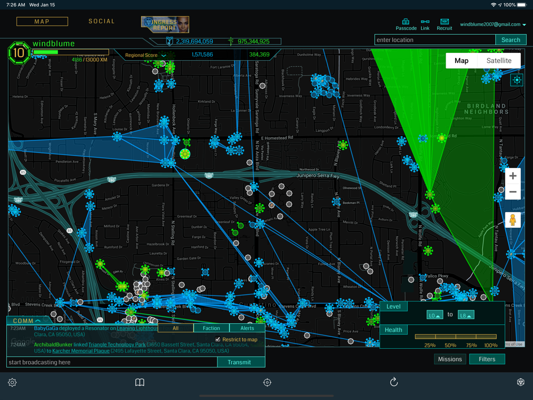Open the Recruit icon

click(x=445, y=22)
